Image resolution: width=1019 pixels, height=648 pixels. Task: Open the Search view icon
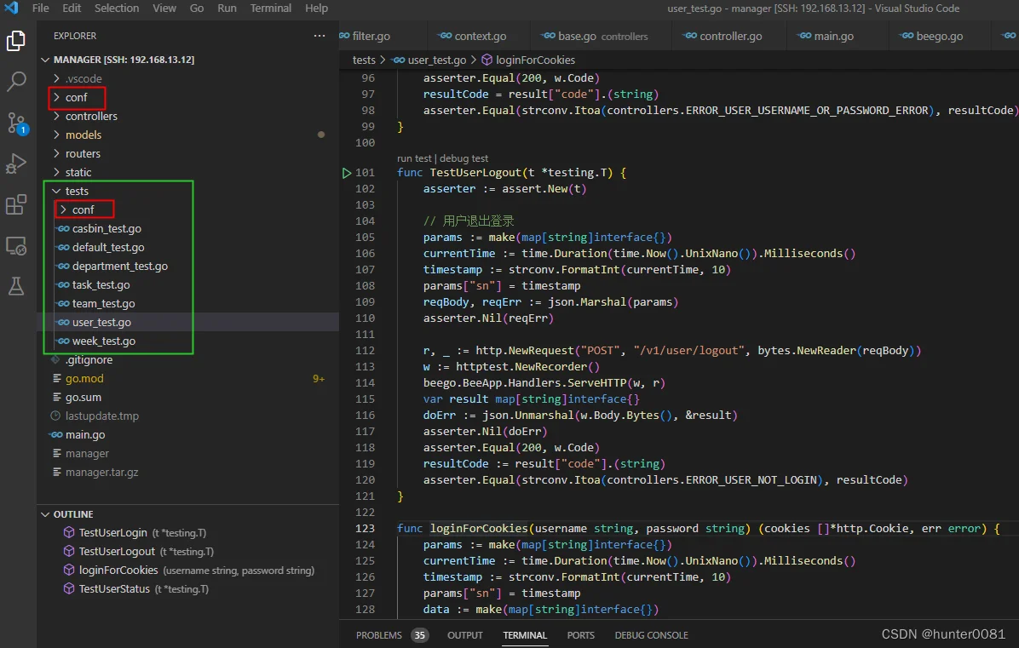pyautogui.click(x=15, y=81)
